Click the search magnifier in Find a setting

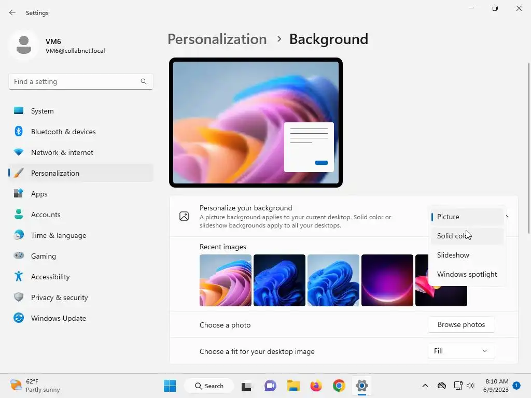pos(144,81)
